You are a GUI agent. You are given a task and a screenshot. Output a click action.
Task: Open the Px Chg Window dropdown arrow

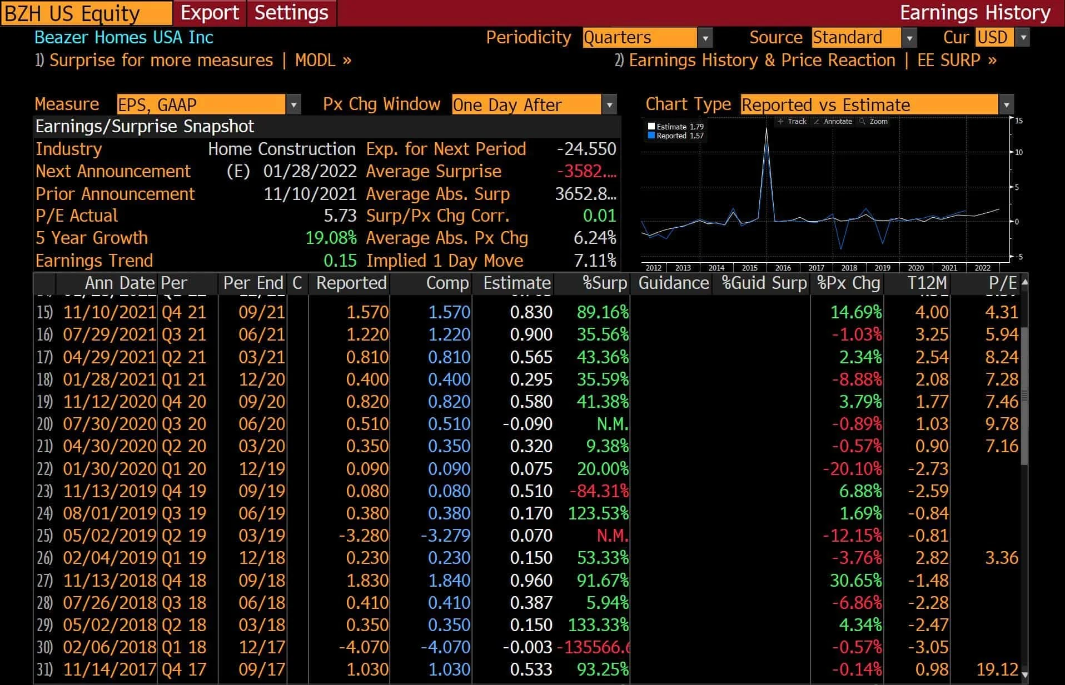coord(610,104)
